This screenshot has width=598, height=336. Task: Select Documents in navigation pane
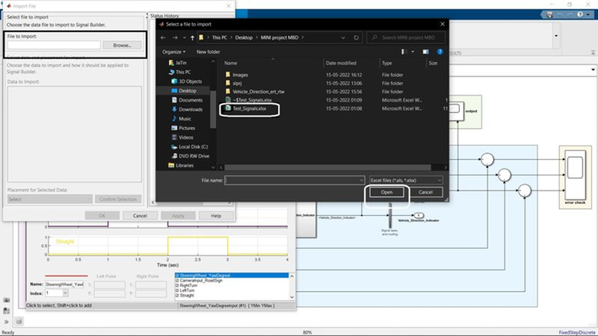click(x=191, y=100)
